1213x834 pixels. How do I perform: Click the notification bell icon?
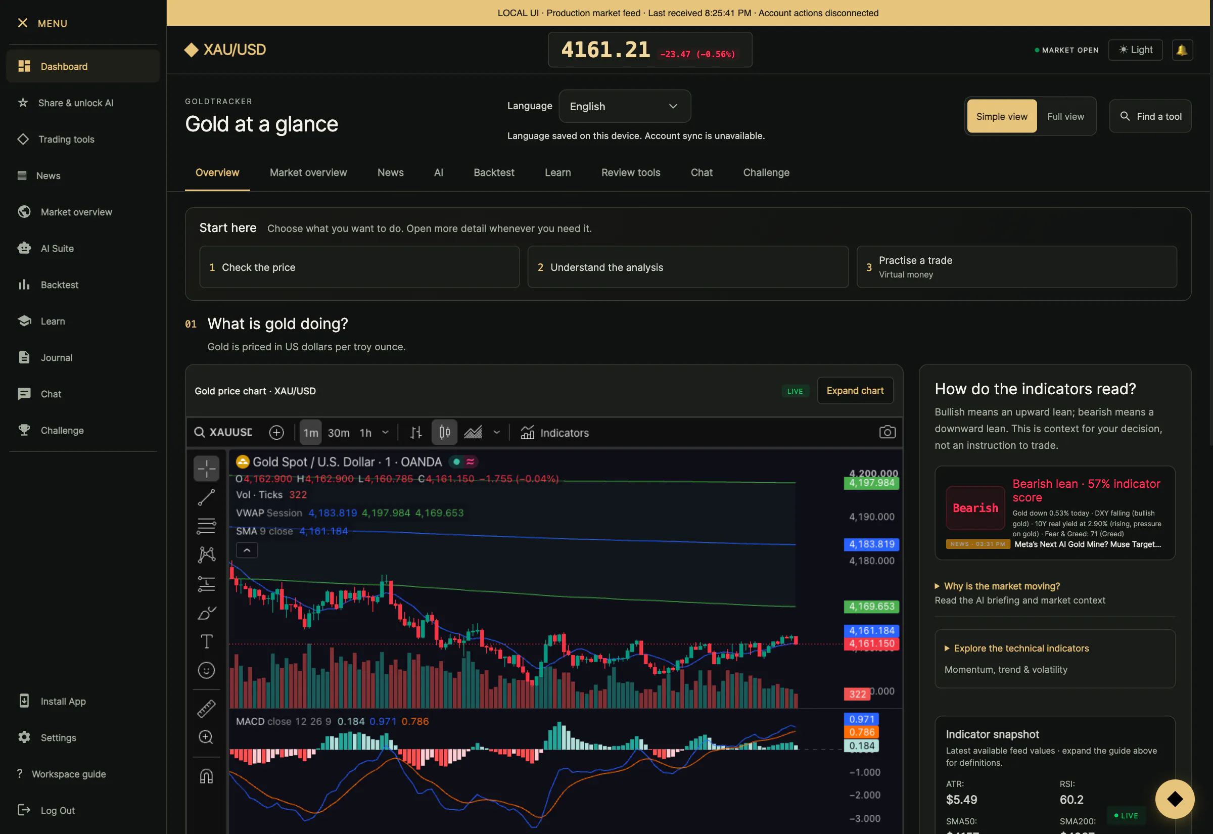pos(1182,50)
